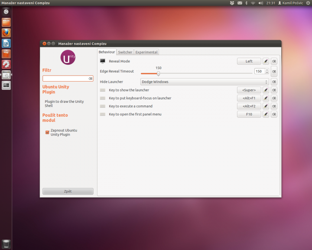Click the Left Reveal Mode button
The image size is (312, 250).
coord(249,61)
